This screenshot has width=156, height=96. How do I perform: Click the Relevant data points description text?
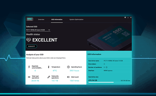(46, 58)
